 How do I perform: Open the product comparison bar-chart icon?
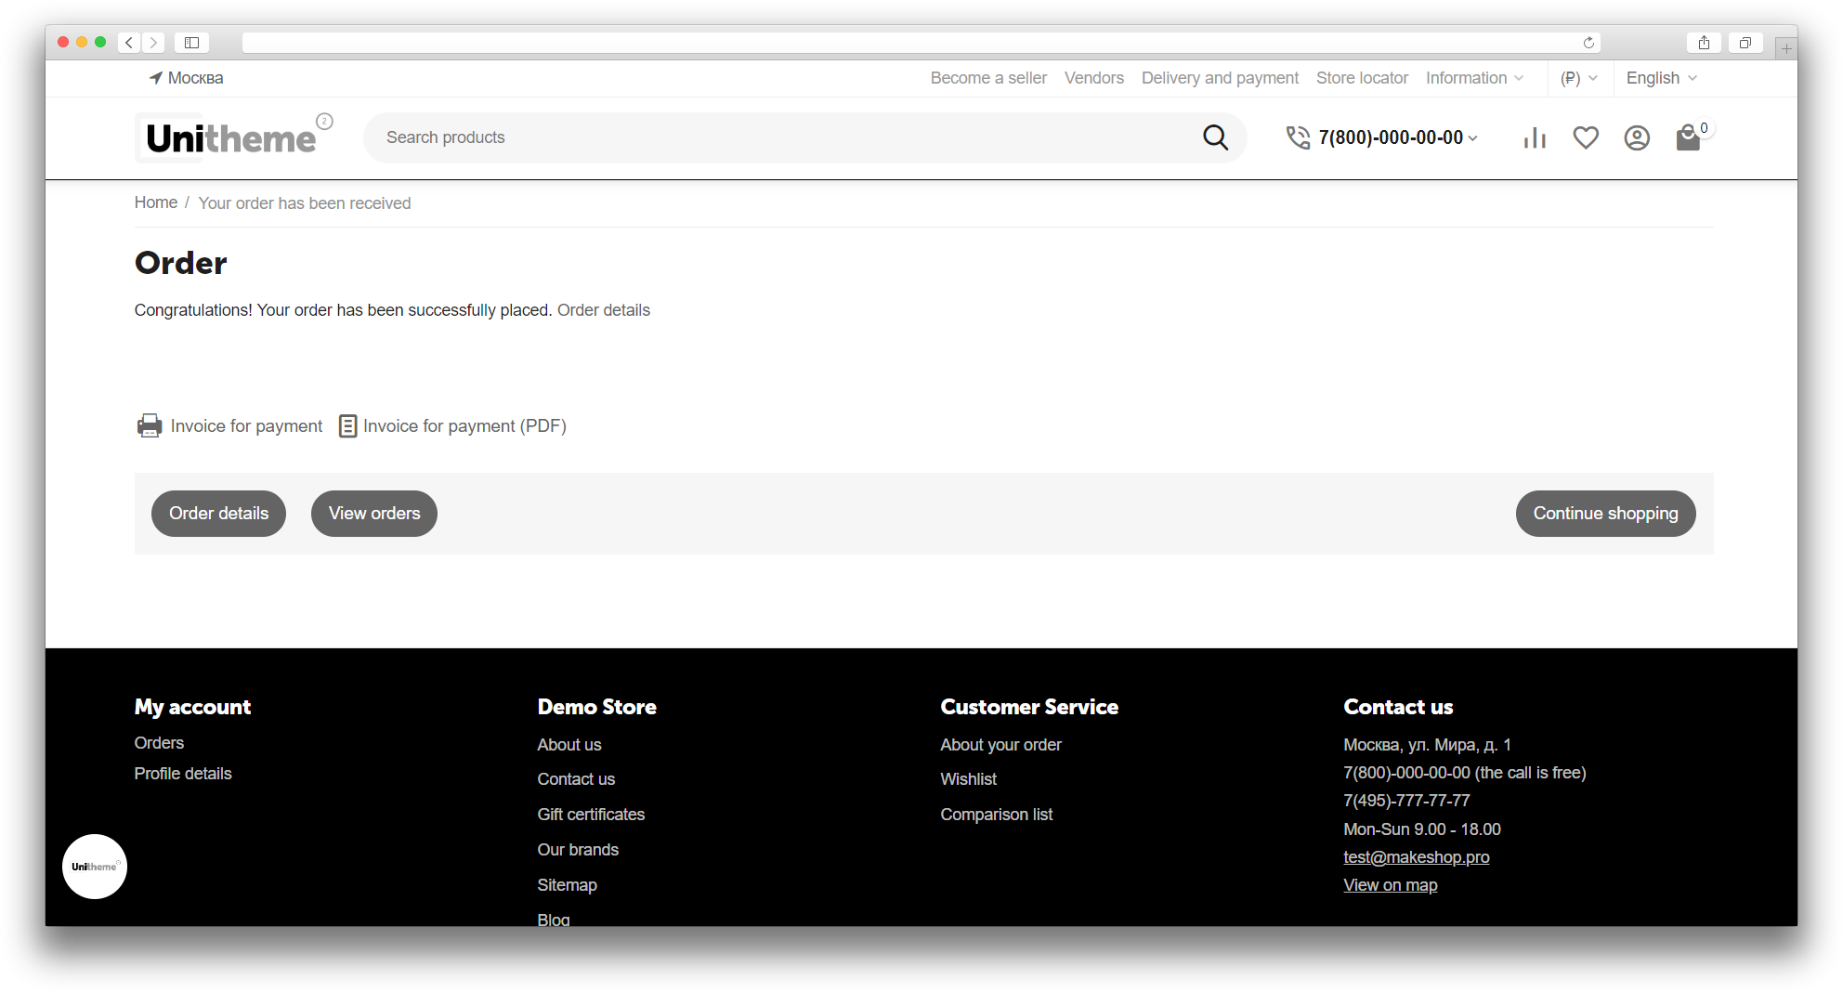click(x=1535, y=138)
